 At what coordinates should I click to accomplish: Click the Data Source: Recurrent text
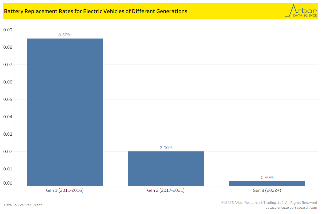(x=23, y=205)
